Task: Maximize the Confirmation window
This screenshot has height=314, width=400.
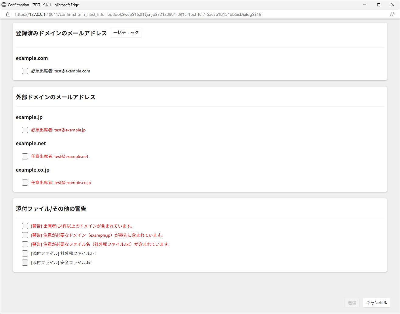Action: point(379,5)
